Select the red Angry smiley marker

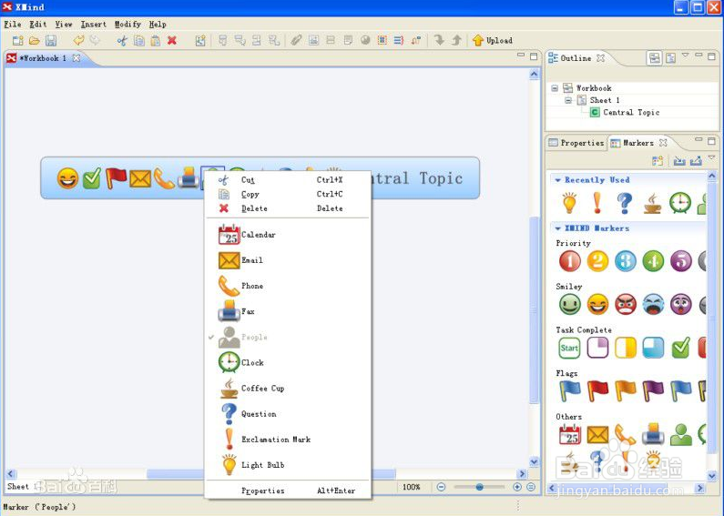(x=625, y=305)
